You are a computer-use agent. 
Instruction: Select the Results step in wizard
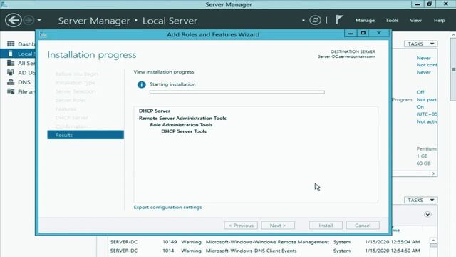click(x=85, y=135)
